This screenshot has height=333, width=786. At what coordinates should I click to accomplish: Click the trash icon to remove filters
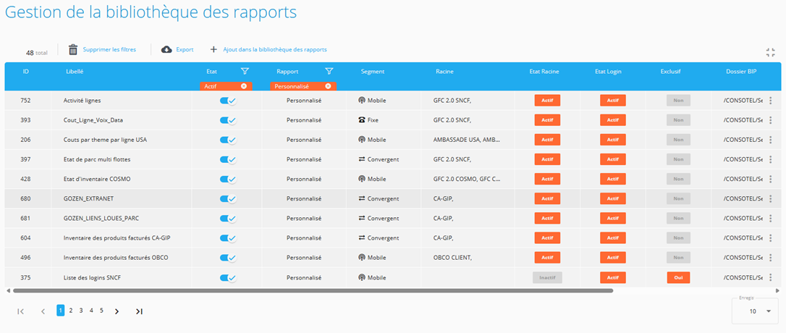[73, 50]
